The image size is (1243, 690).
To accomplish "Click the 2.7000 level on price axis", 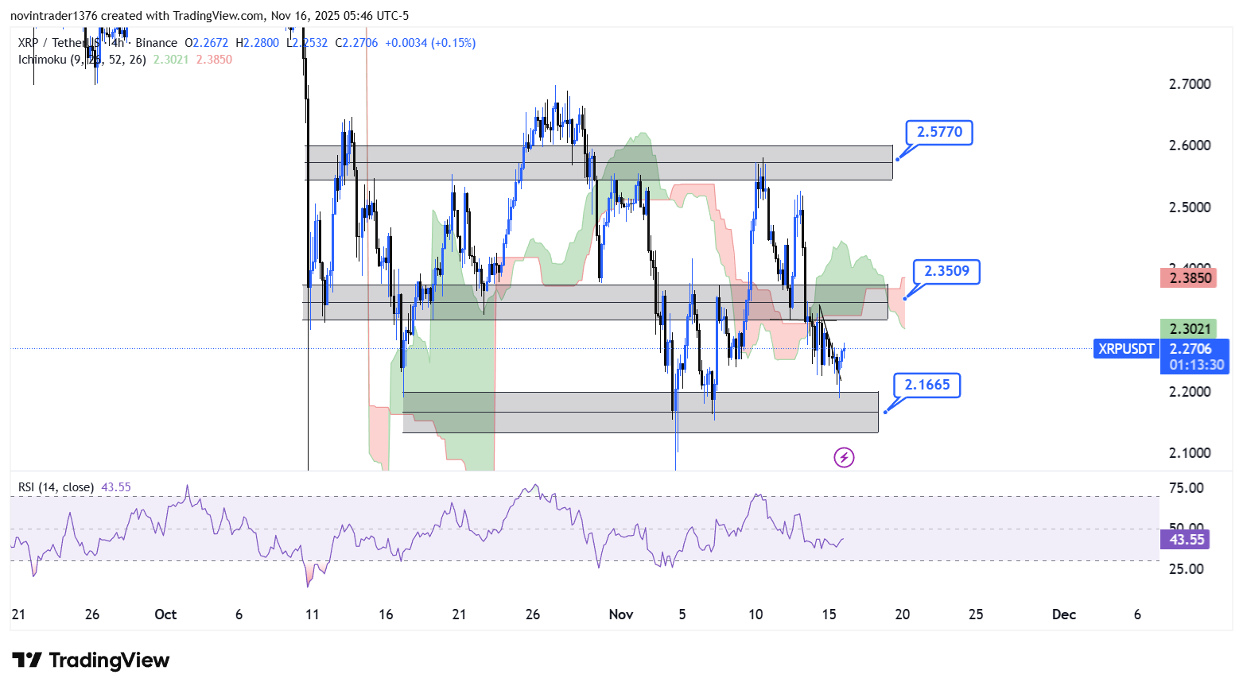I will (x=1189, y=84).
